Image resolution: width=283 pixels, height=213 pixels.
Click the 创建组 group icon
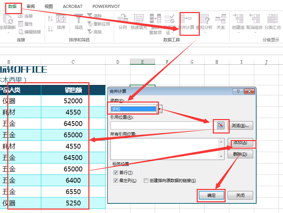click(238, 19)
